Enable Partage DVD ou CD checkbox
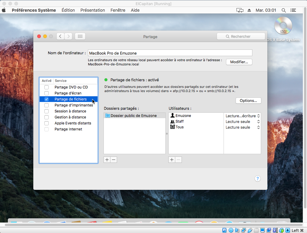This screenshot has width=307, height=233. coord(47,87)
